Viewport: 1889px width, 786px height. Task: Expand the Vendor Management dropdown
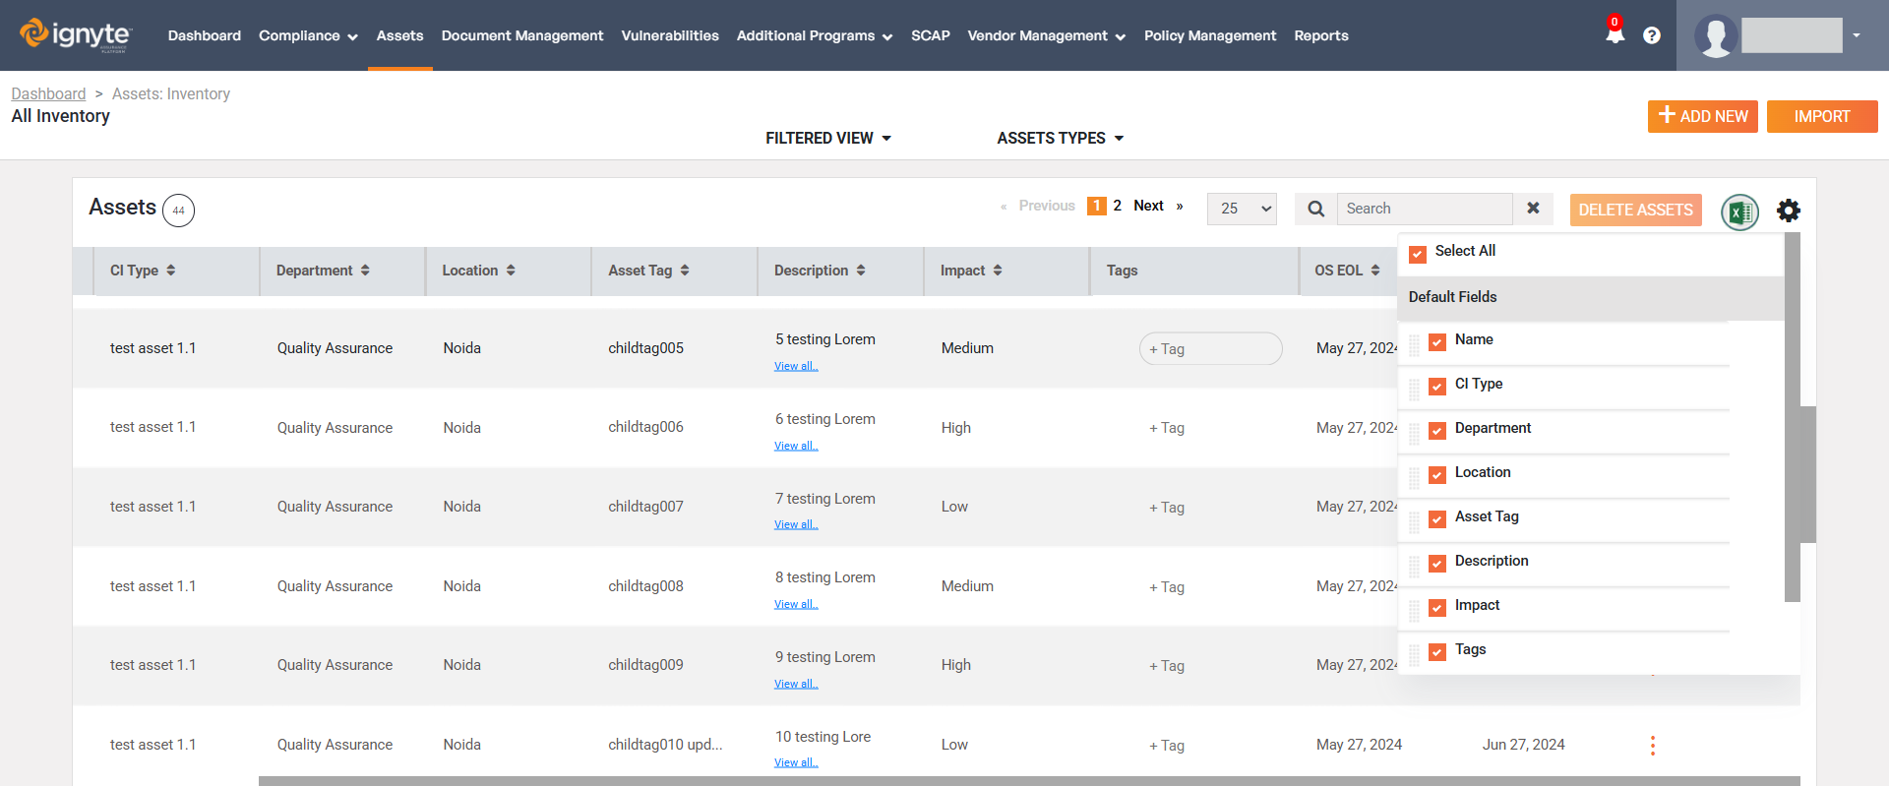[1046, 35]
